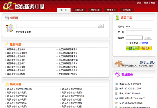Image resolution: width=158 pixels, height=108 pixels.
Task: Open 购买与合作软件购买9 question
Action: (72, 93)
